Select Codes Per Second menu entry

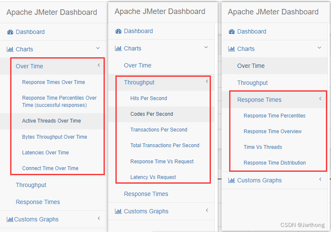click(x=151, y=114)
